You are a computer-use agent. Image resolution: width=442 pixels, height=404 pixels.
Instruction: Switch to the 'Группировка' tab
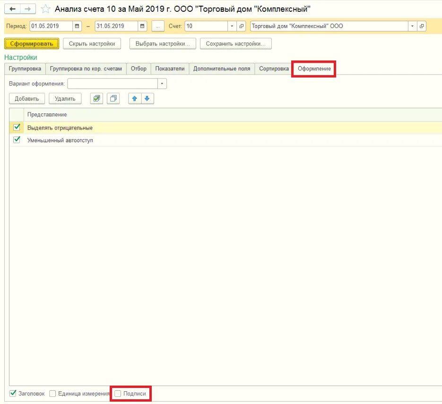(x=25, y=69)
